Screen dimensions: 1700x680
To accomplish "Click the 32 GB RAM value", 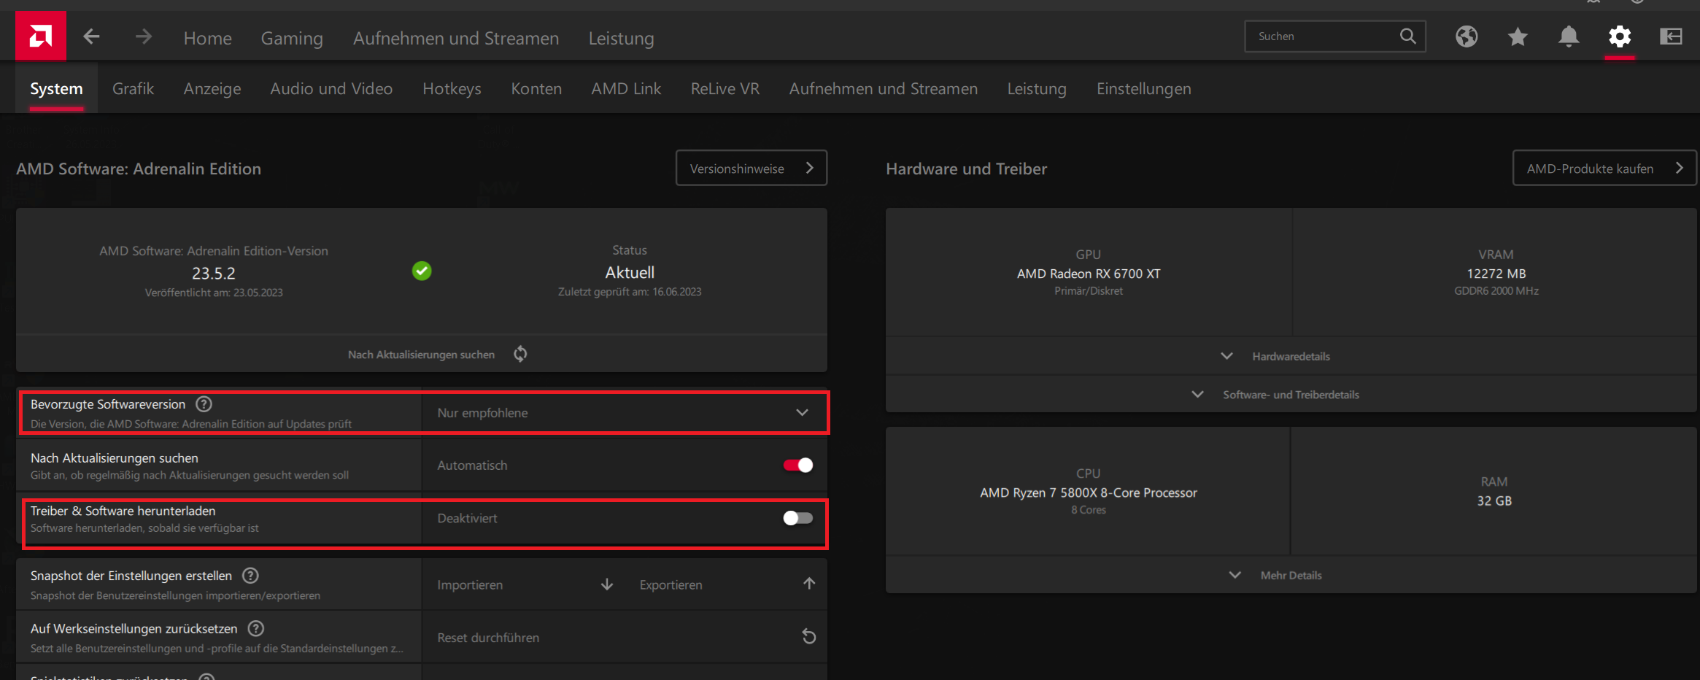I will [x=1494, y=501].
